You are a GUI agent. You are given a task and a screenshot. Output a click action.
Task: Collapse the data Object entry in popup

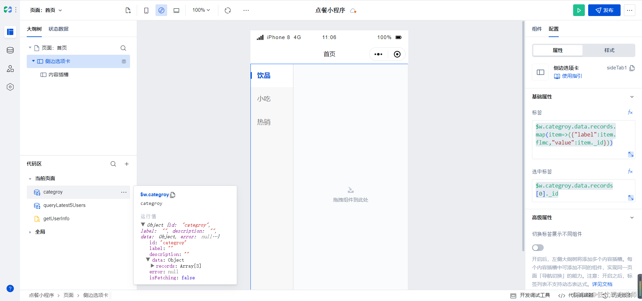tap(148, 260)
